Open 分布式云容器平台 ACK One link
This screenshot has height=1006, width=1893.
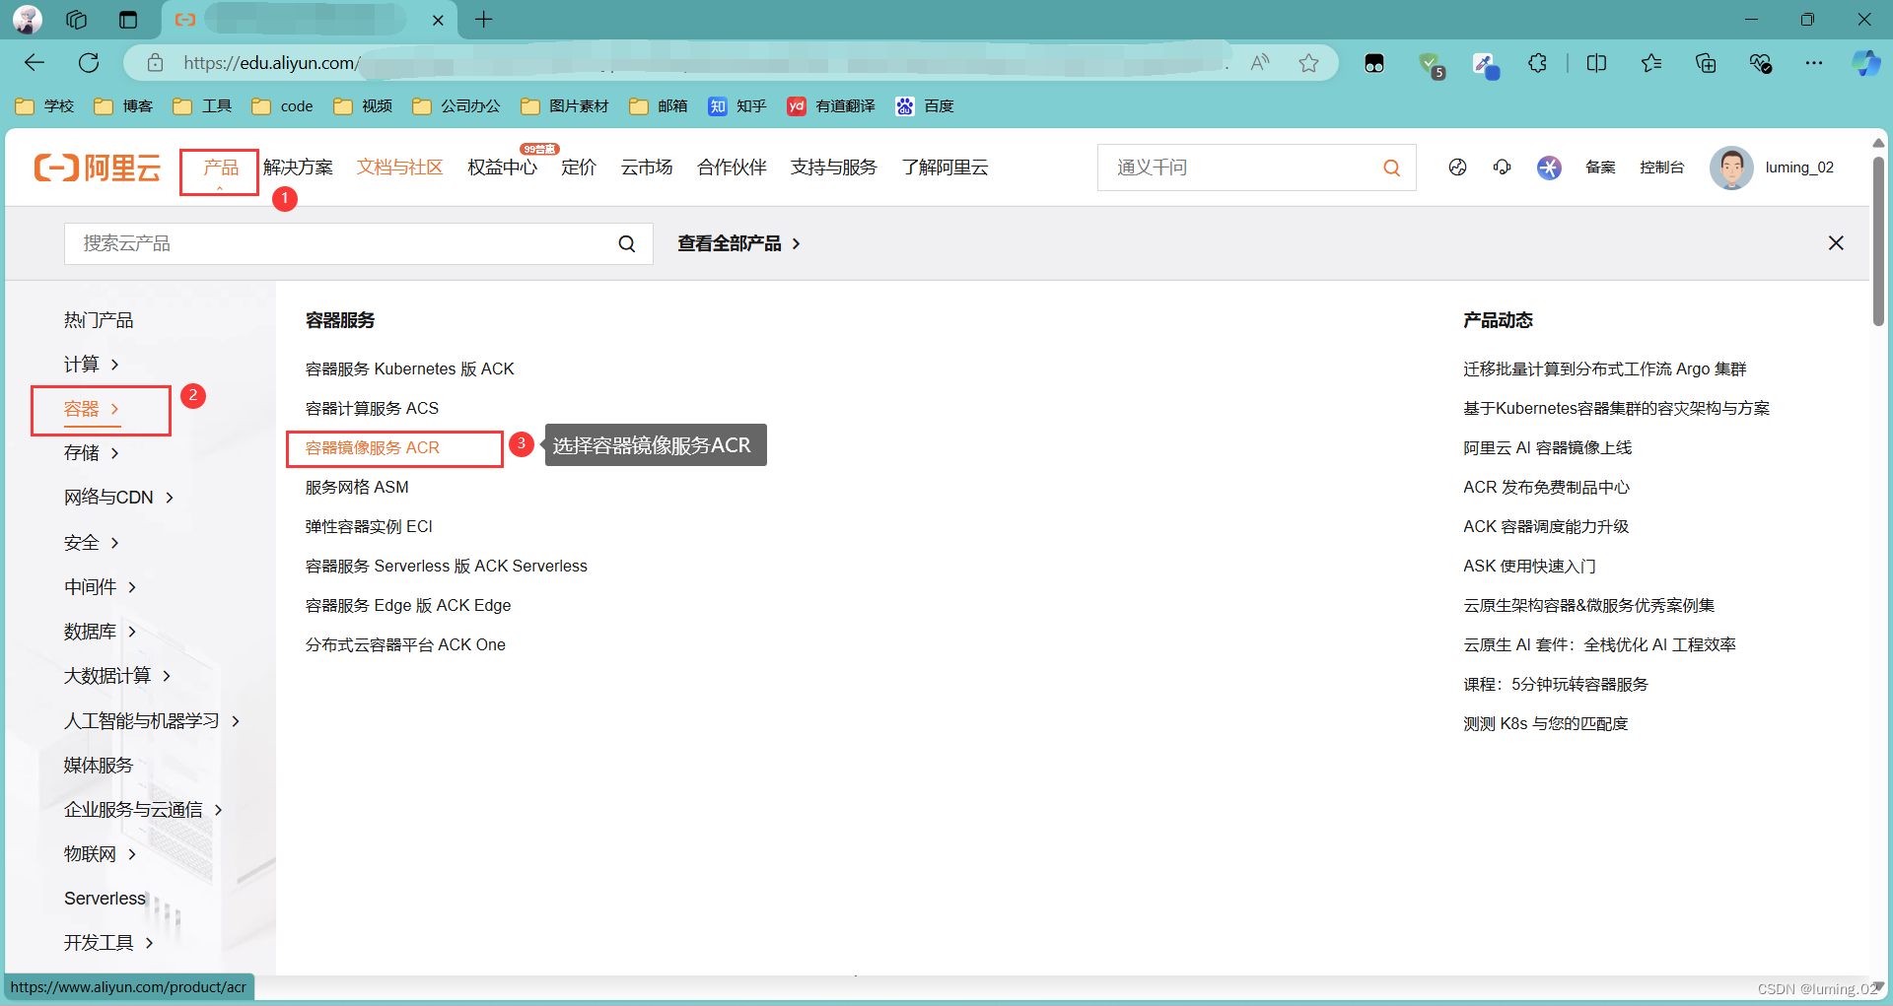tap(405, 645)
